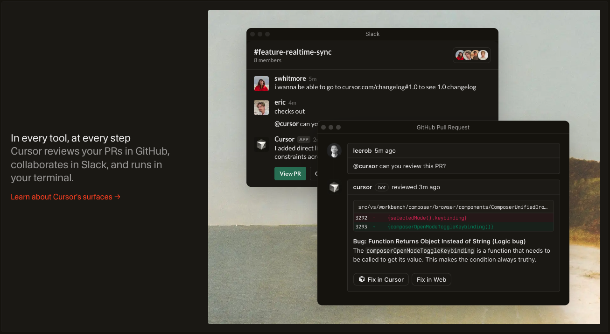610x334 pixels.
Task: Select the file path in diff header
Action: 453,207
